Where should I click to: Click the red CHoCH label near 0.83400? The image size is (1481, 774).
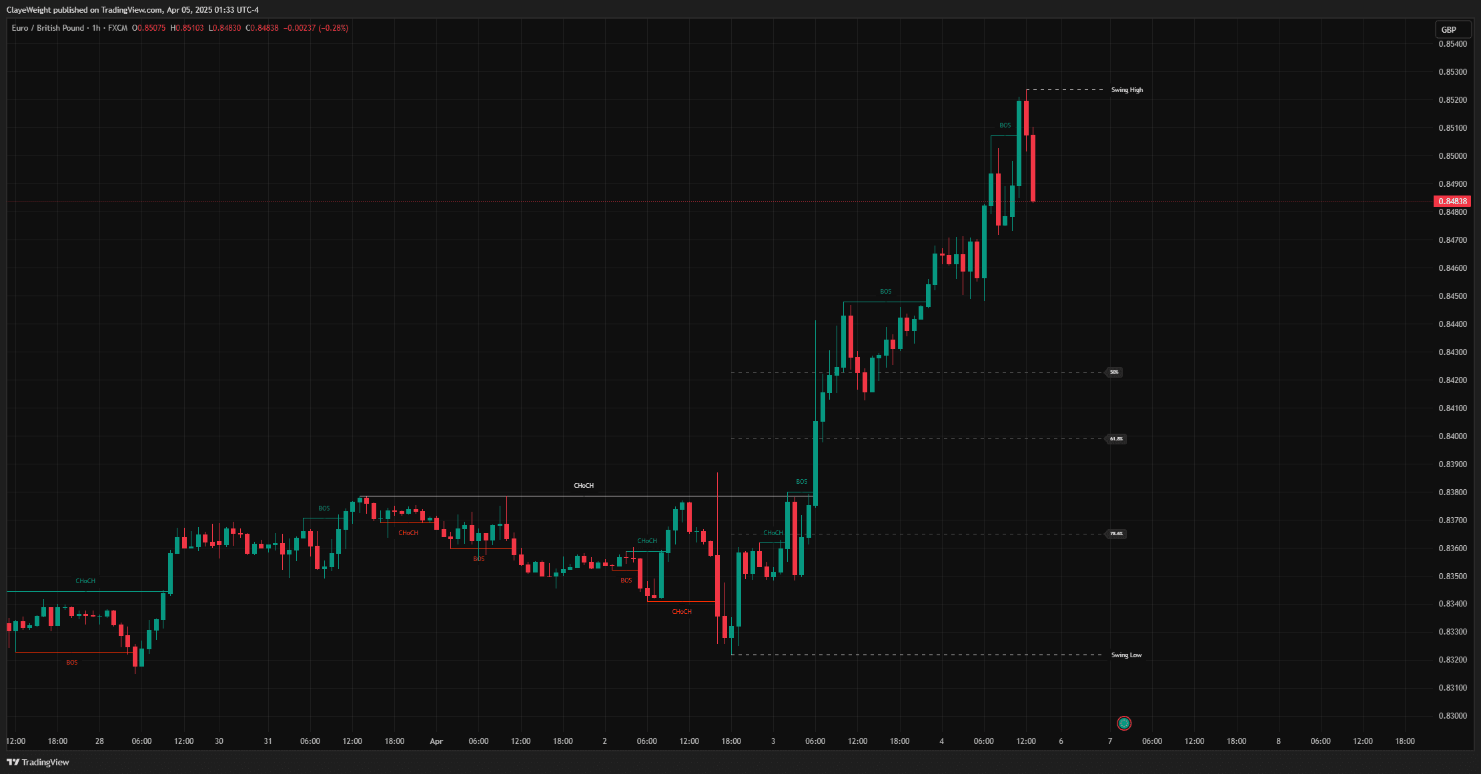pyautogui.click(x=682, y=611)
